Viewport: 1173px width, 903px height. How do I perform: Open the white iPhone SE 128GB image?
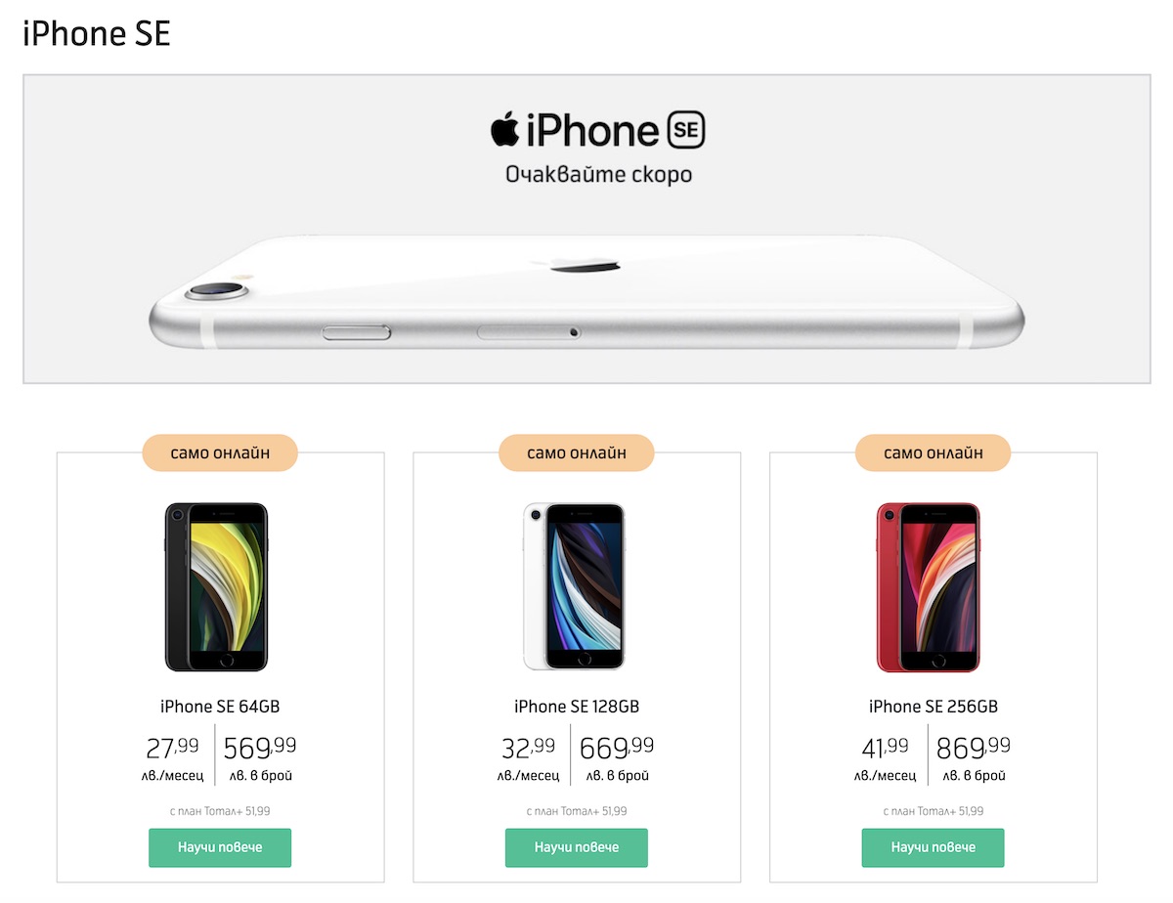coord(574,587)
